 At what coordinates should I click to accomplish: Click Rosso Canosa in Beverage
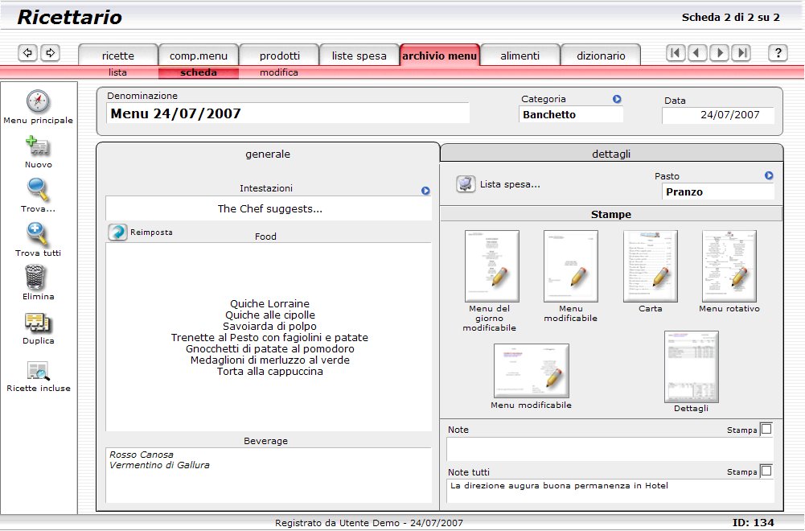[x=142, y=455]
